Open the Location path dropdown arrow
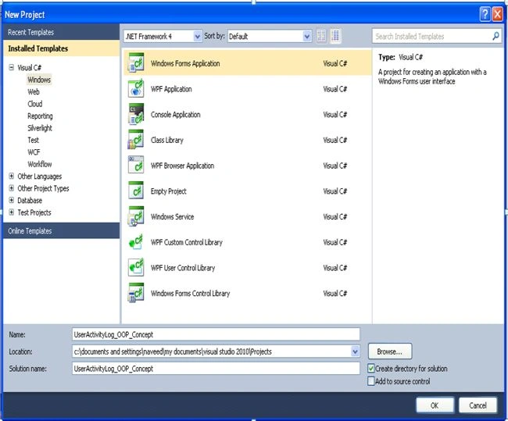508x421 pixels. pyautogui.click(x=355, y=351)
